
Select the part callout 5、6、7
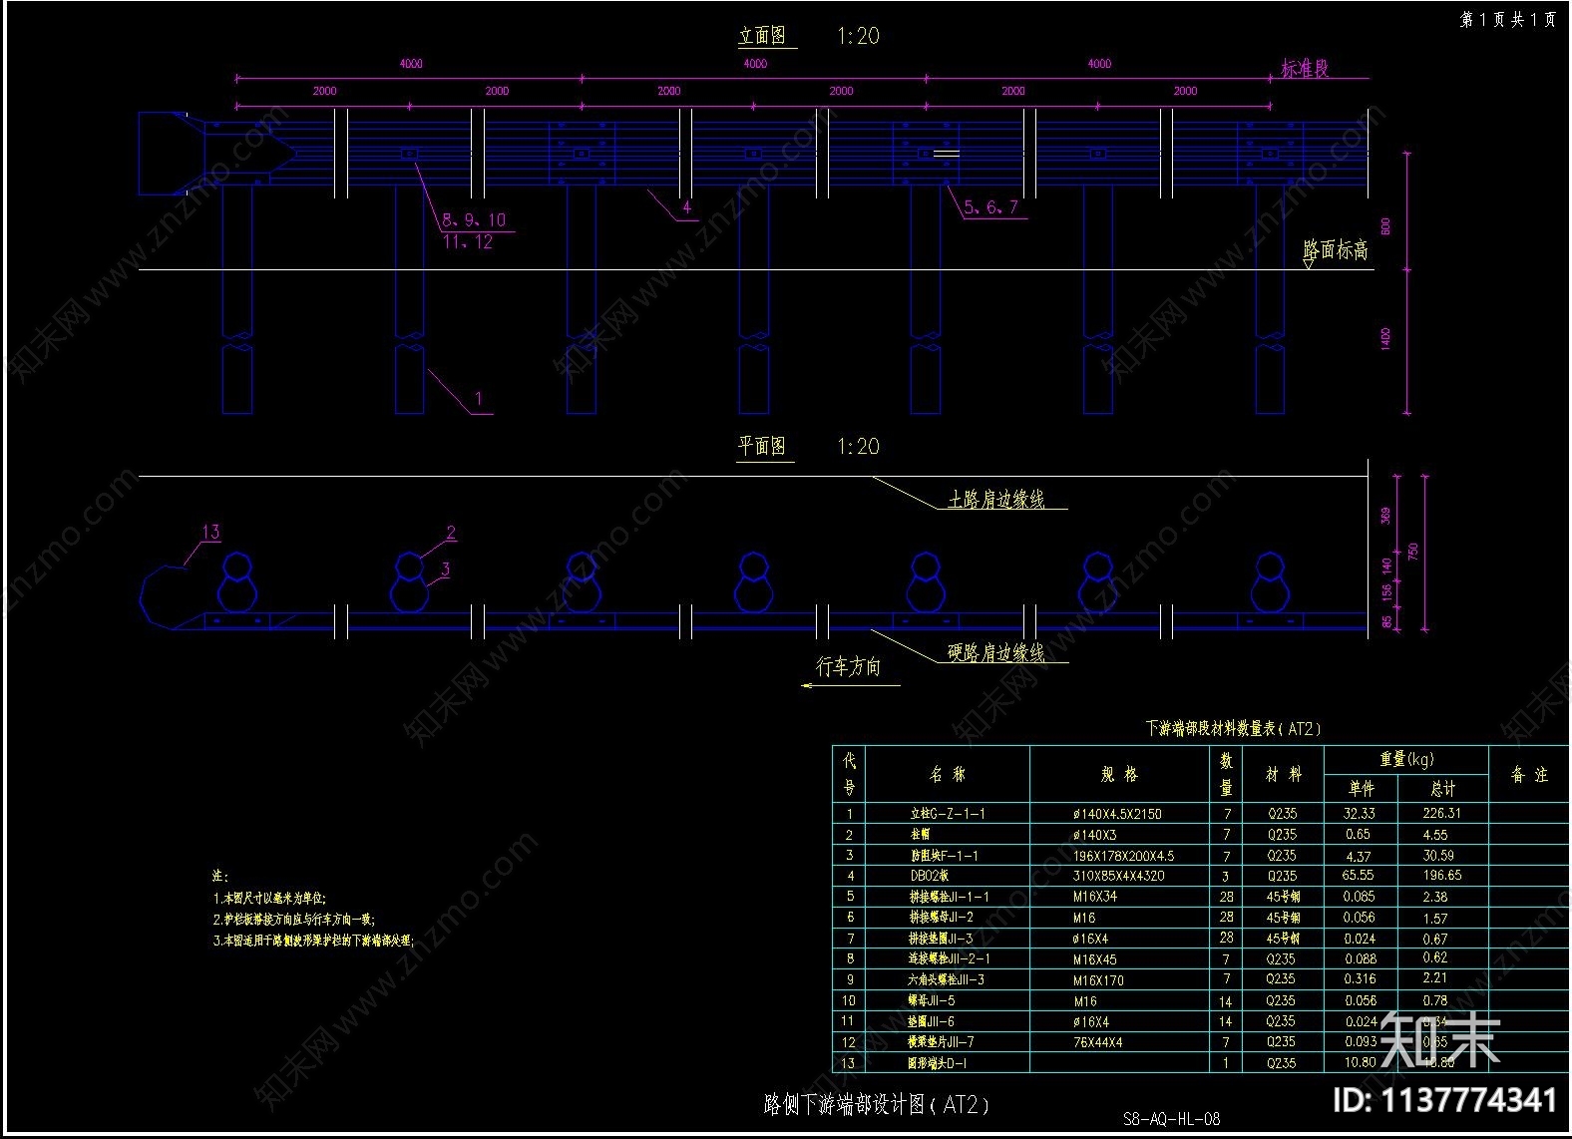click(x=991, y=206)
